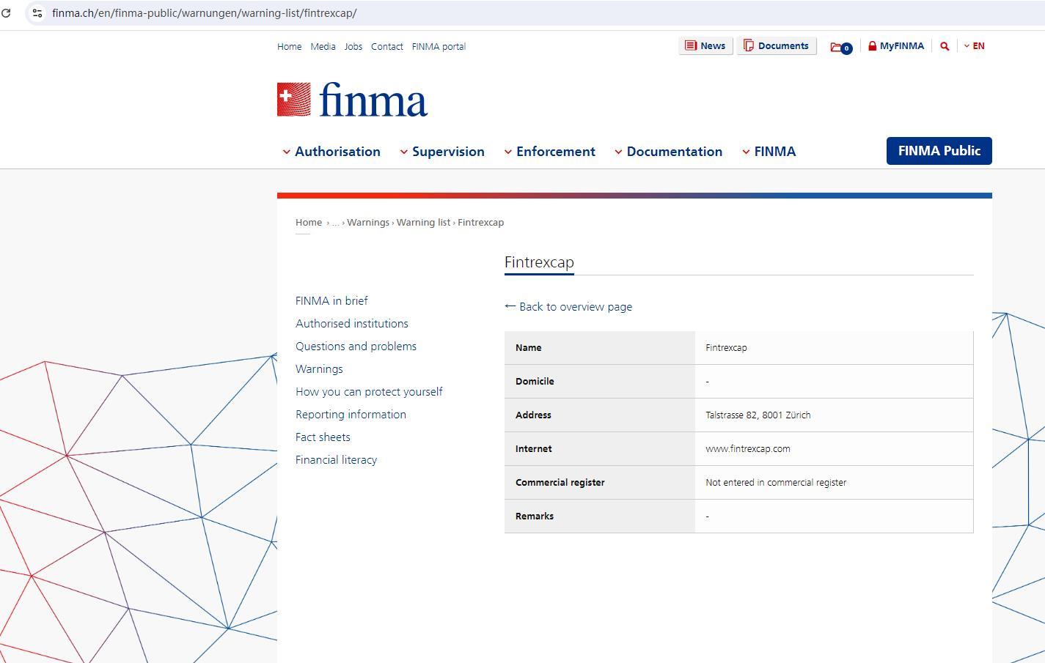Open MyFINMA login with lock icon
This screenshot has width=1045, height=663.
click(x=895, y=46)
